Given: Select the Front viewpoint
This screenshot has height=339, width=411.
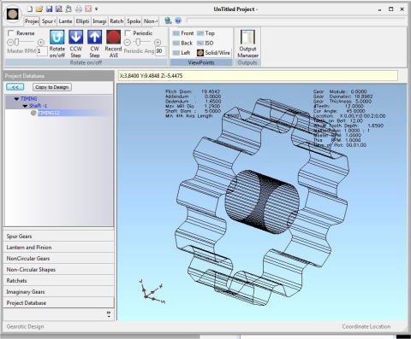Looking at the screenshot, I should pos(183,33).
